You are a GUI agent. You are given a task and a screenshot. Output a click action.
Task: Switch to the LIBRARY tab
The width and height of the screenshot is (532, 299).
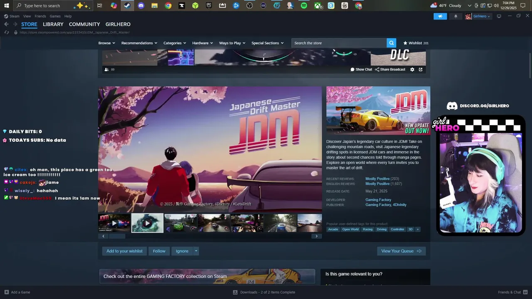pyautogui.click(x=53, y=25)
